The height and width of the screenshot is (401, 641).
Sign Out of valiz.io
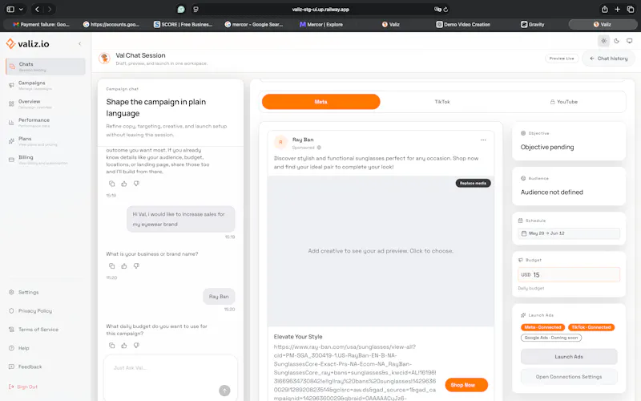point(23,387)
